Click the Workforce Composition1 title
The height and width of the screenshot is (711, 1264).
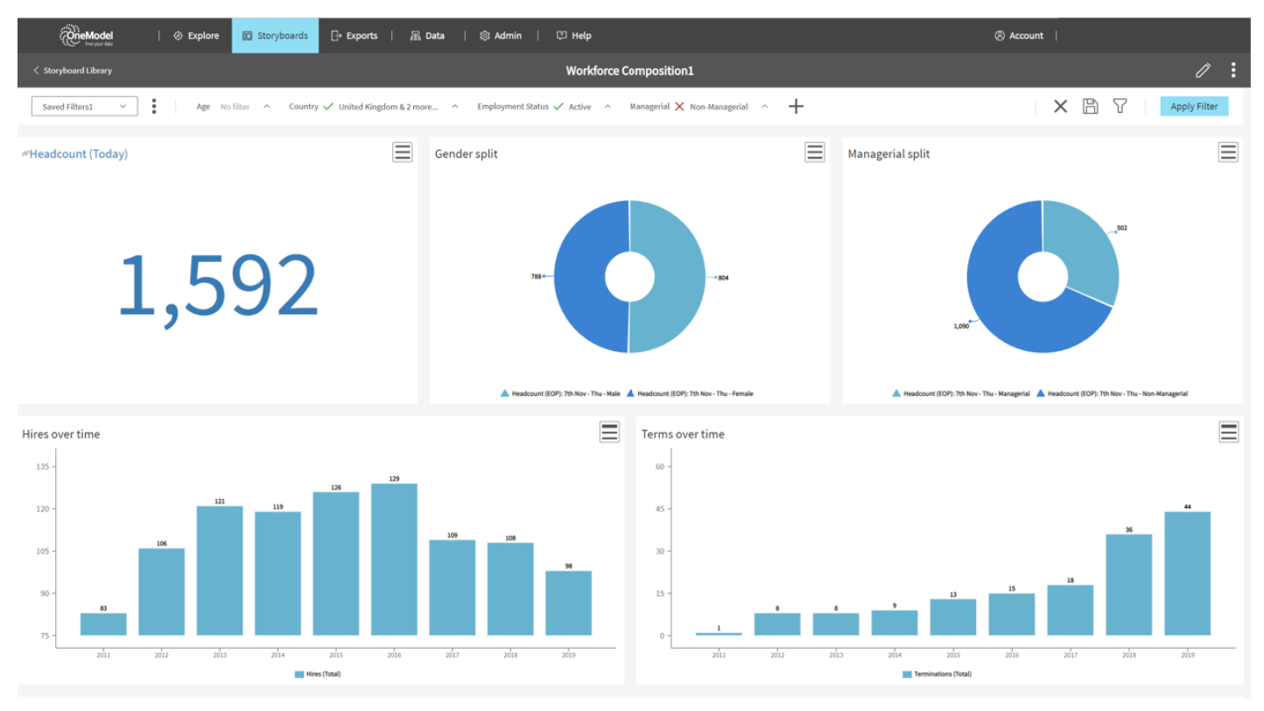coord(629,71)
